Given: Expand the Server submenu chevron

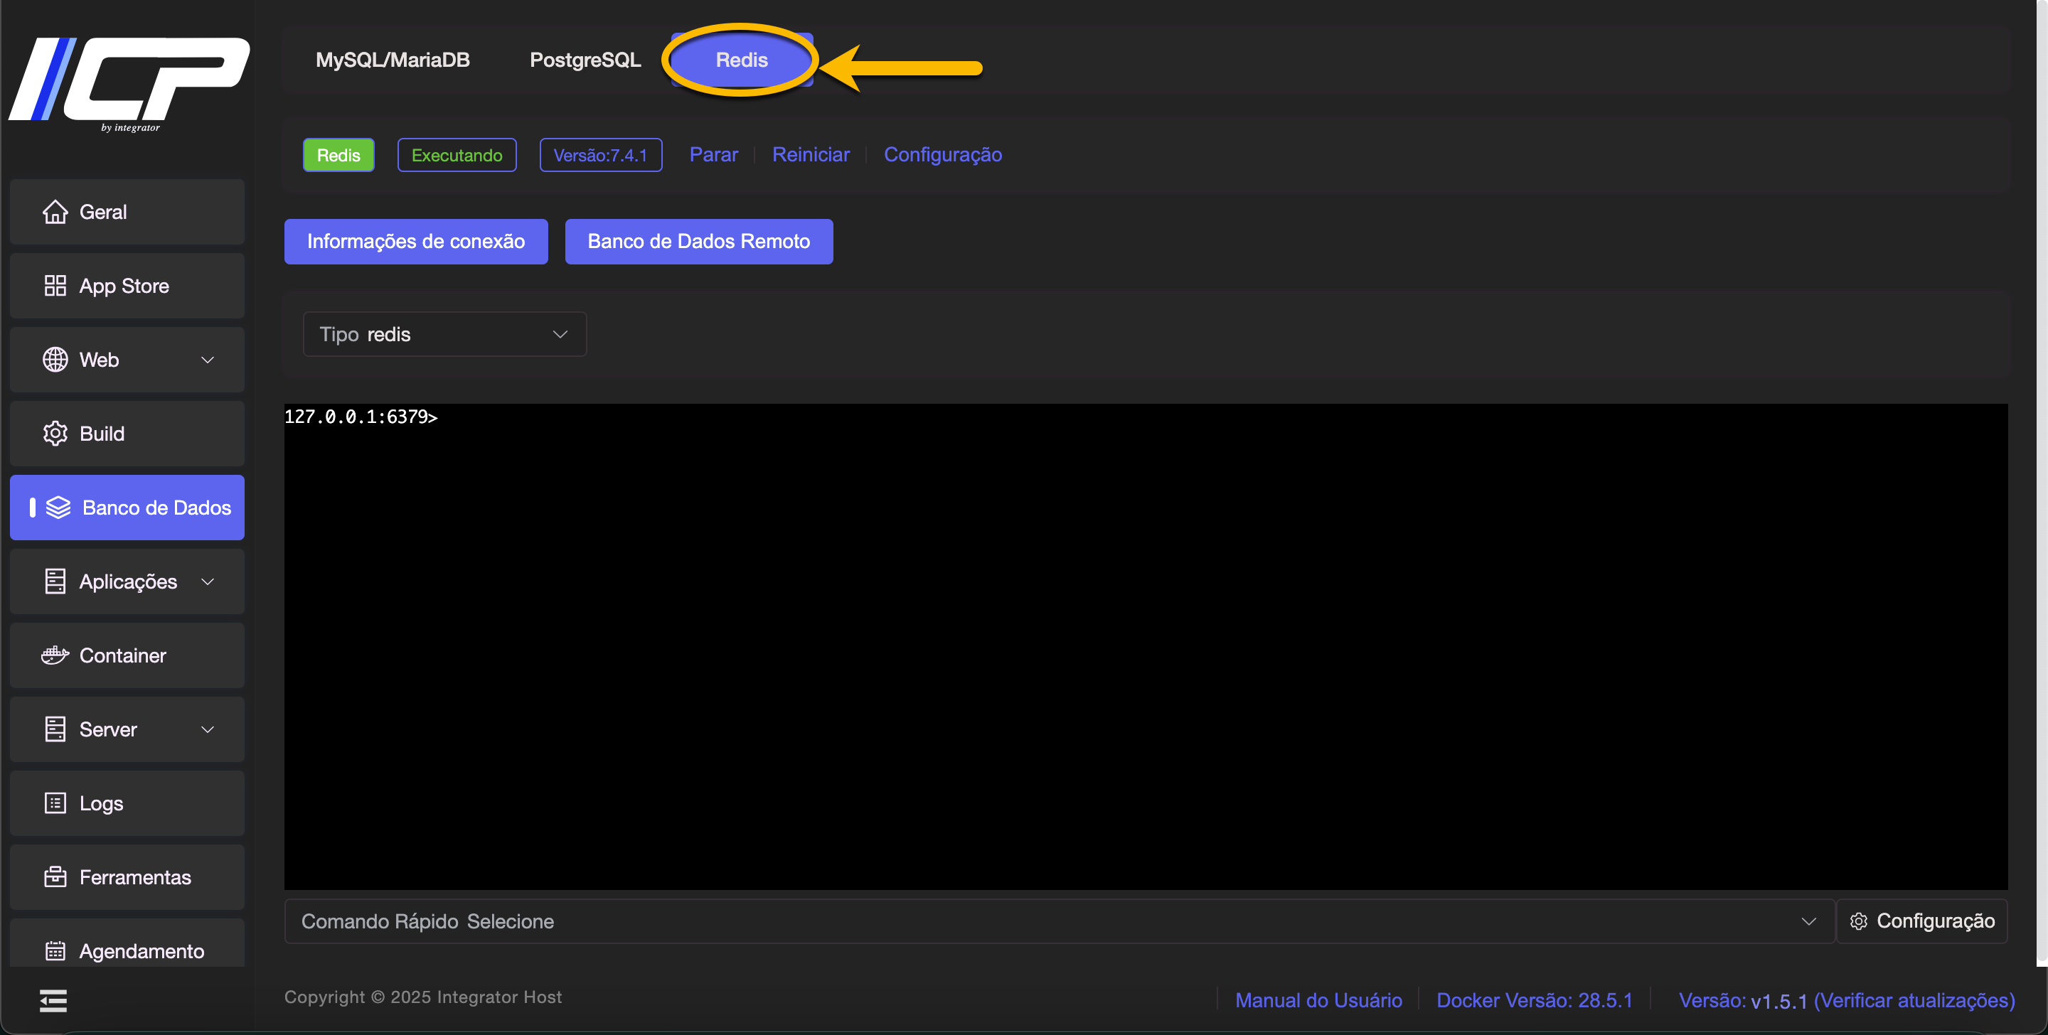Looking at the screenshot, I should point(208,729).
